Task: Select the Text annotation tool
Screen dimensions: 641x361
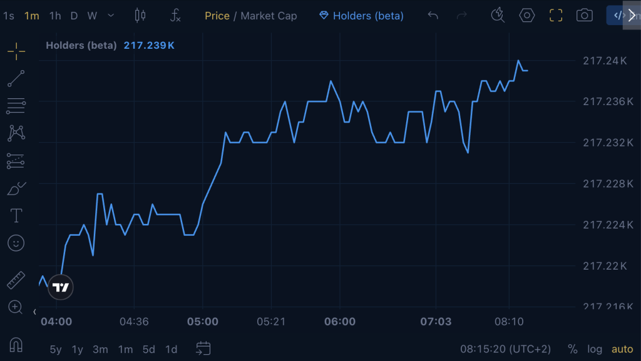Action: [x=16, y=215]
